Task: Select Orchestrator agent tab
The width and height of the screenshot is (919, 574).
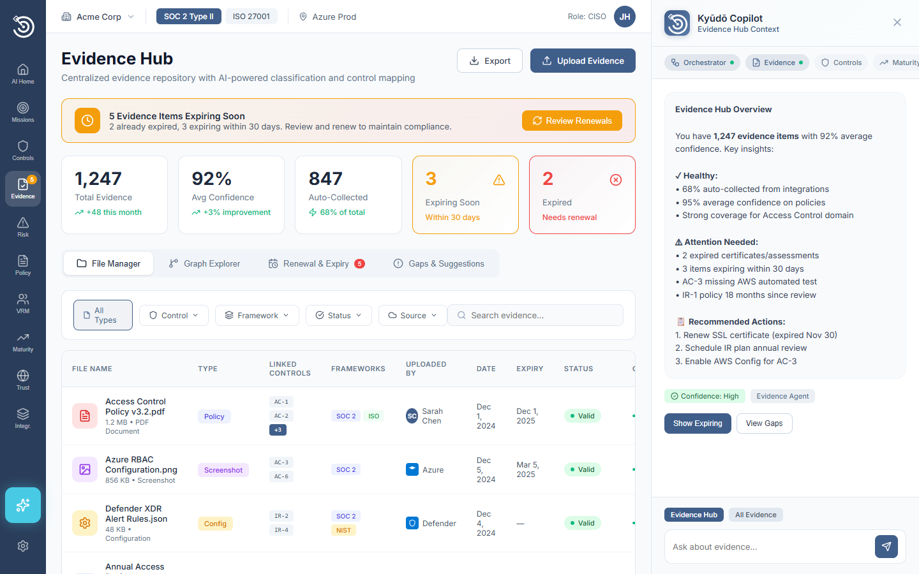Action: [702, 63]
